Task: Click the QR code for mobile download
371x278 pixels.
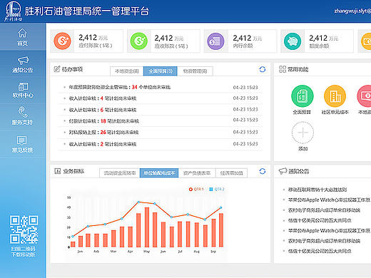Action: (x=24, y=230)
